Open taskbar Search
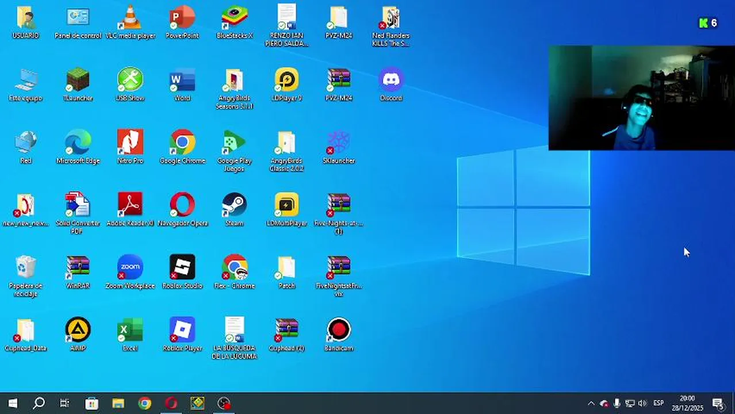 click(39, 403)
